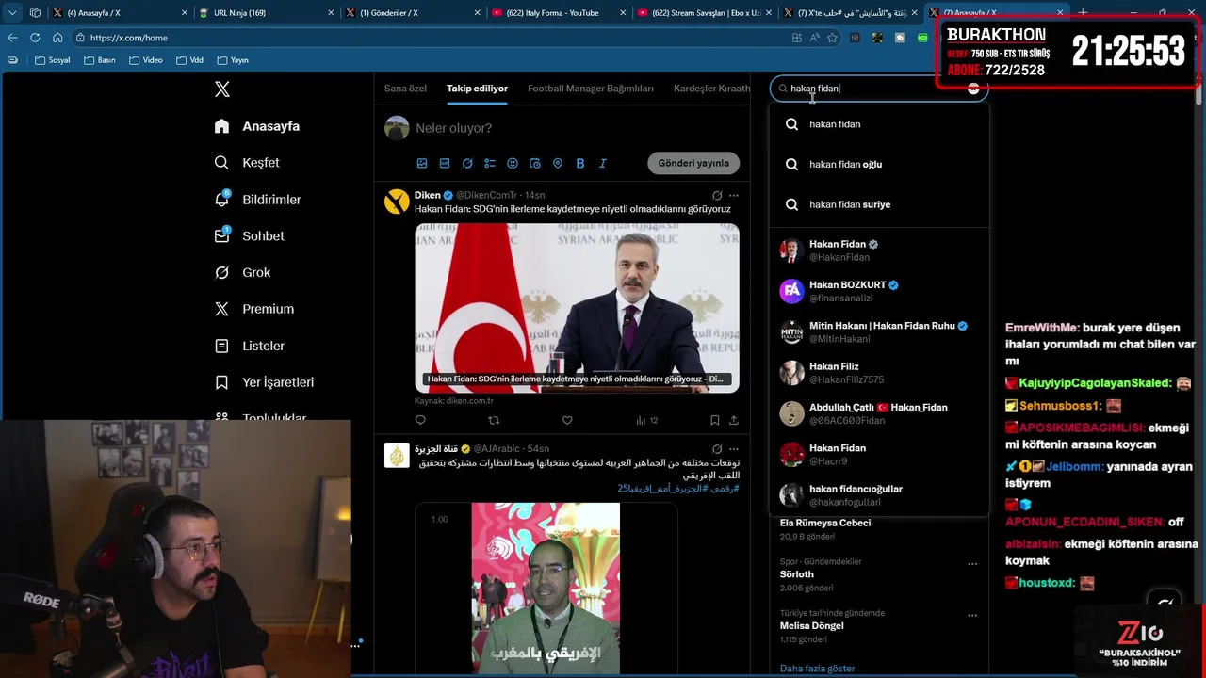Open hakan fidancıoğullar profile result
Viewport: 1206px width, 678px height.
(x=879, y=495)
